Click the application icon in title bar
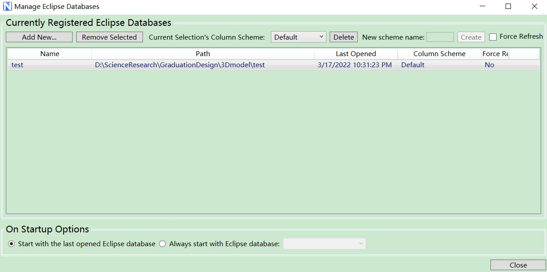Screen dimensions: 547x272 tap(8, 7)
